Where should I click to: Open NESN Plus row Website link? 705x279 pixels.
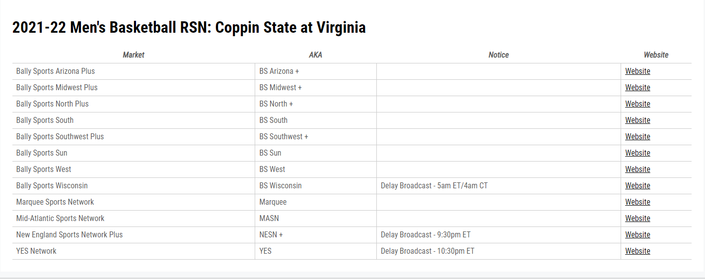coord(637,234)
